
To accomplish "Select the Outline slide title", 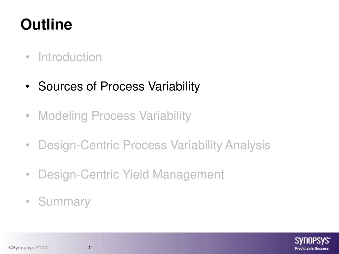I will click(46, 24).
